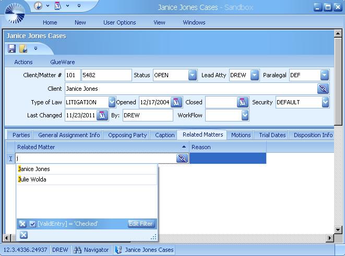The height and width of the screenshot is (256, 345).
Task: Open the View menu
Action: [x=159, y=22]
